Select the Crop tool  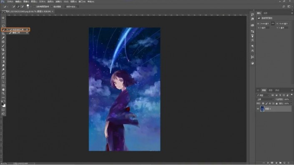pyautogui.click(x=3, y=34)
